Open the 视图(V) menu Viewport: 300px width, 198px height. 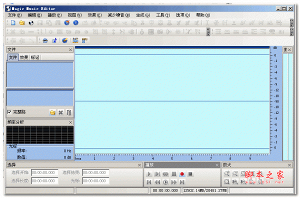click(75, 15)
